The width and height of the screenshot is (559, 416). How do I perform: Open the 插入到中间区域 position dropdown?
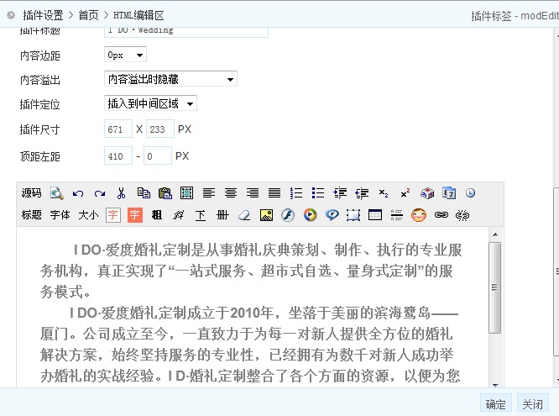150,103
